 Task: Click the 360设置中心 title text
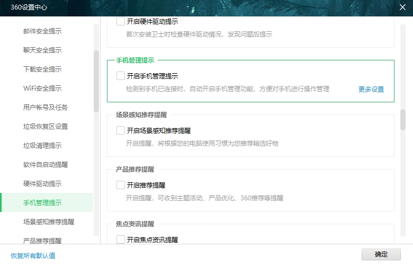pos(29,7)
